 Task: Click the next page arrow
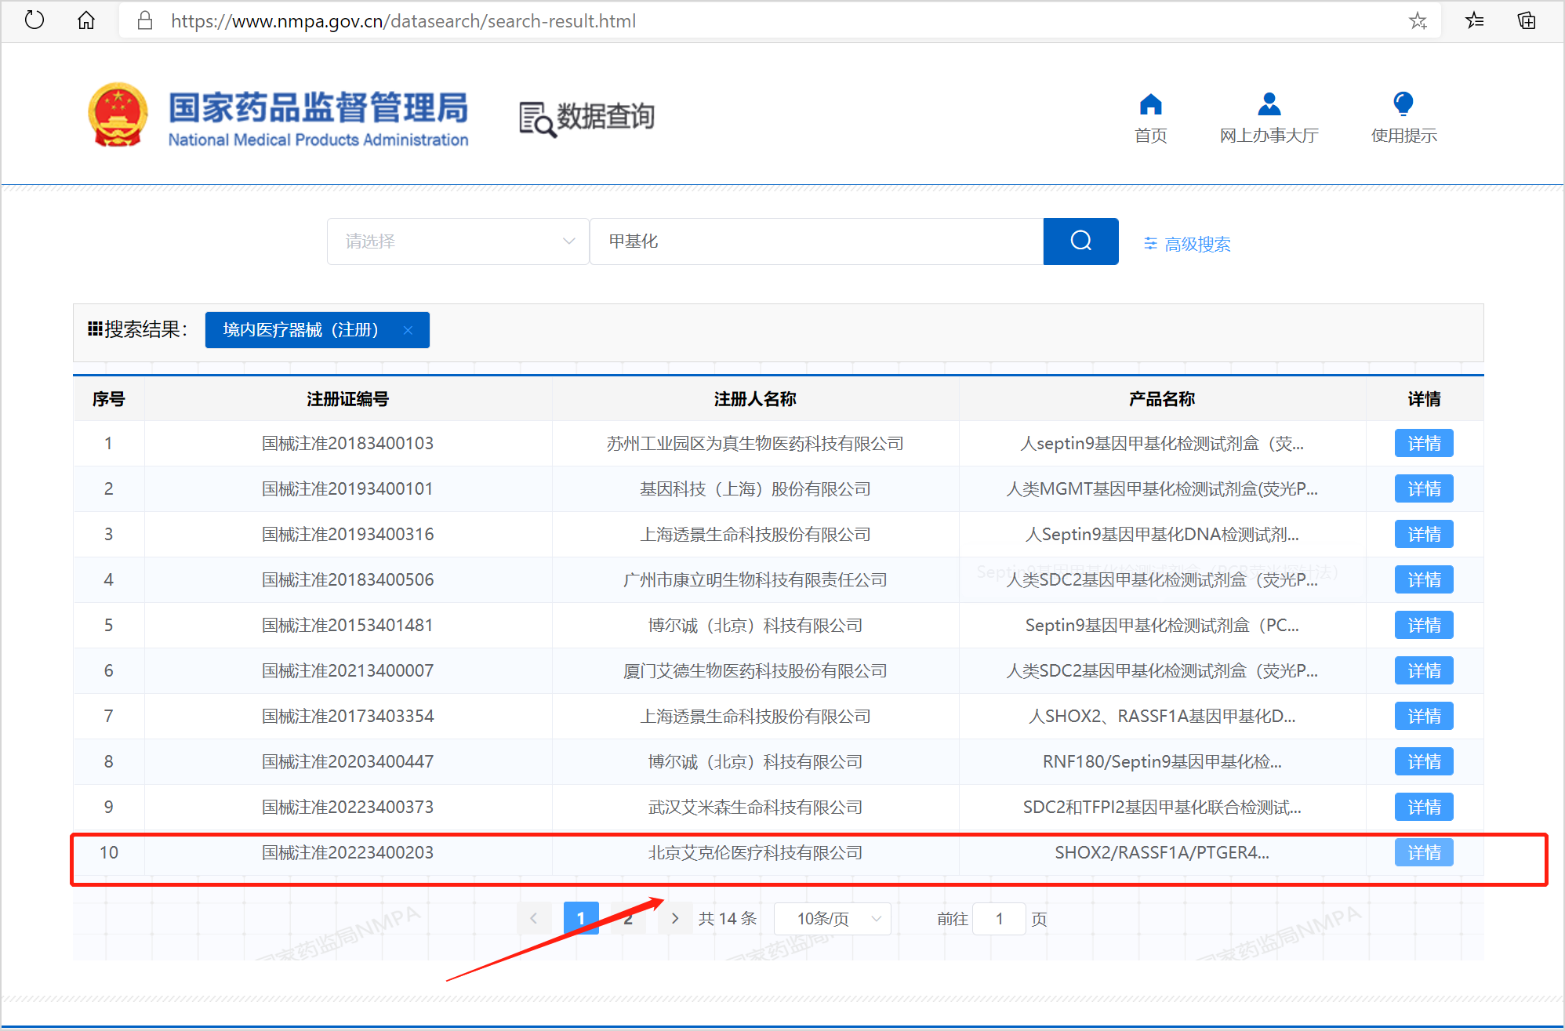pos(674,918)
